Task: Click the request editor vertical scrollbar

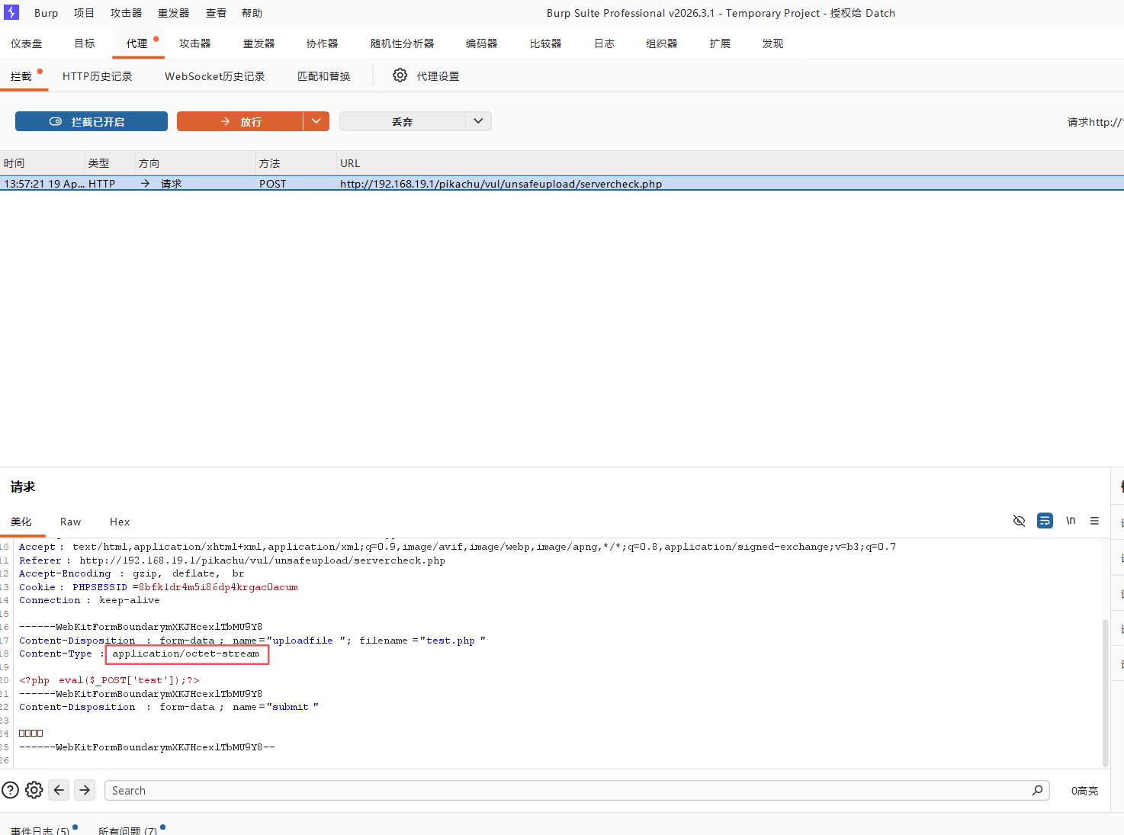Action: click(1106, 692)
